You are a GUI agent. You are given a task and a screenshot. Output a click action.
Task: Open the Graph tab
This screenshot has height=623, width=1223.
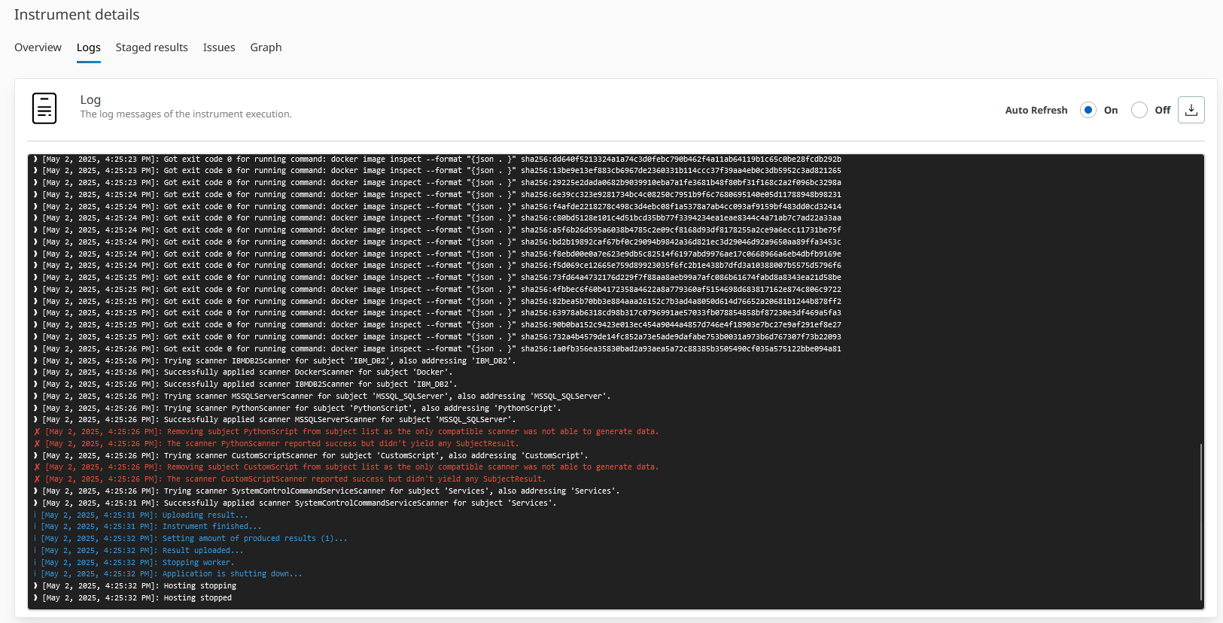click(x=266, y=47)
